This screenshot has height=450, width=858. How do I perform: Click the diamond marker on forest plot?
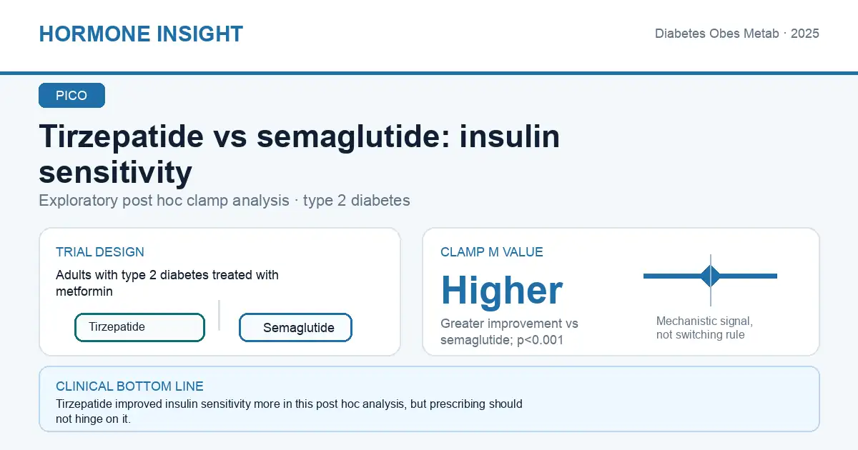[x=711, y=276]
